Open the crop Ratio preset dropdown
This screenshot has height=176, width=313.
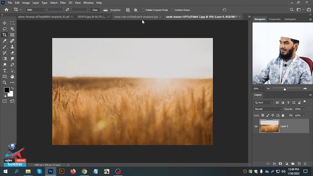[36, 10]
